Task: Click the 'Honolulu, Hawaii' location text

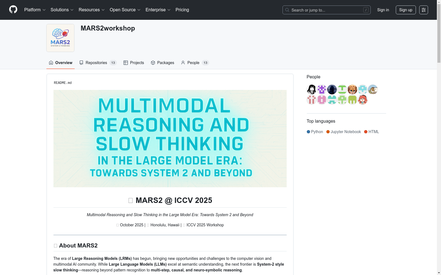Action: [x=165, y=225]
